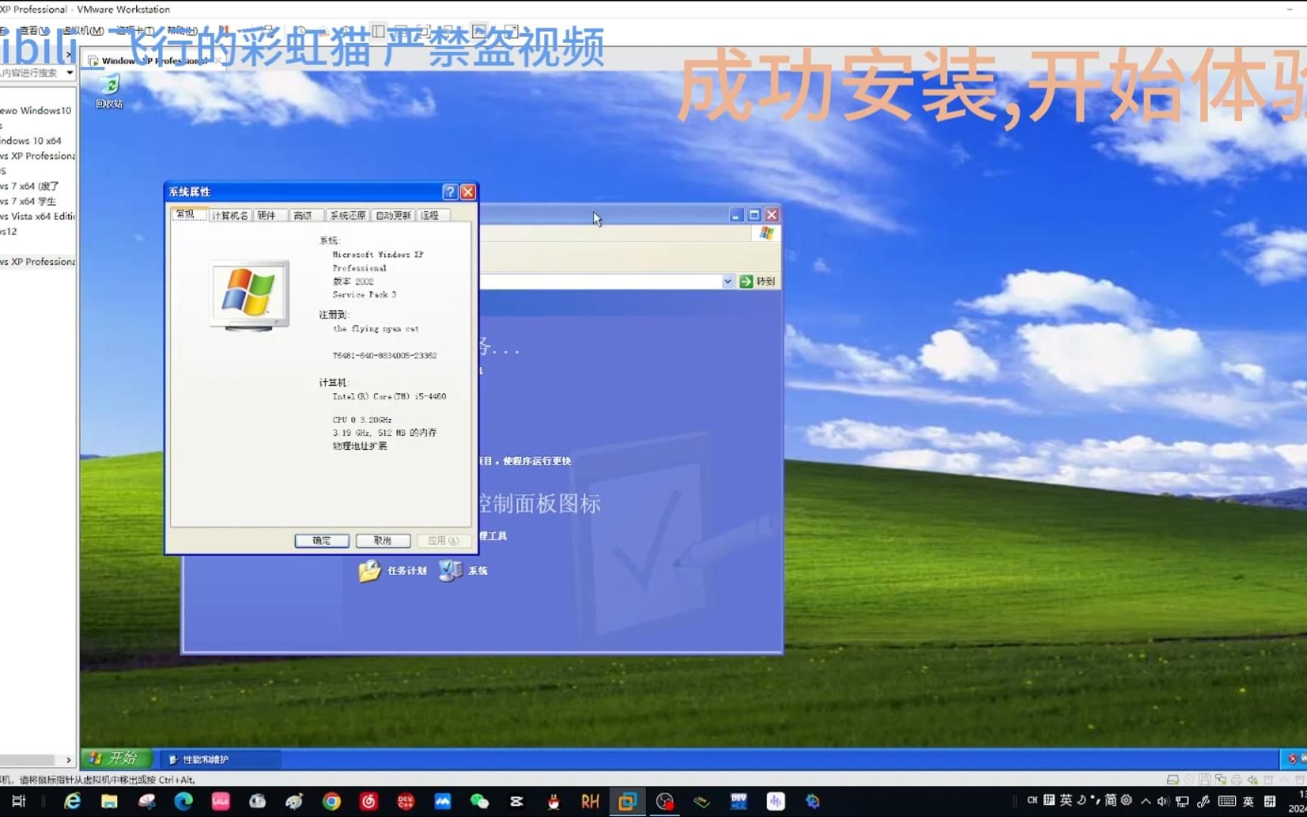Viewport: 1307px width, 817px height.
Task: Click the control panel address bar field
Action: pyautogui.click(x=601, y=281)
